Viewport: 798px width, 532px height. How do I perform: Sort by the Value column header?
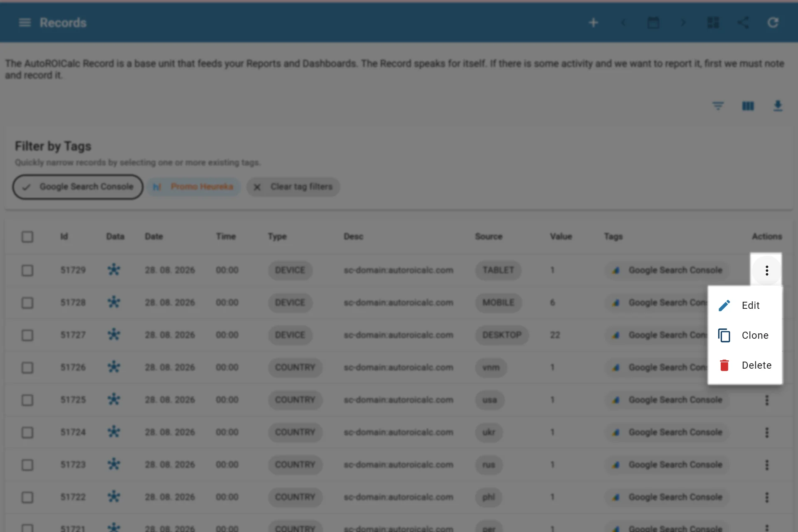tap(561, 236)
